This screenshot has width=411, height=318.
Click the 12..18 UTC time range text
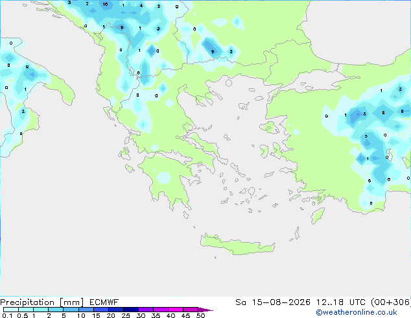point(339,302)
